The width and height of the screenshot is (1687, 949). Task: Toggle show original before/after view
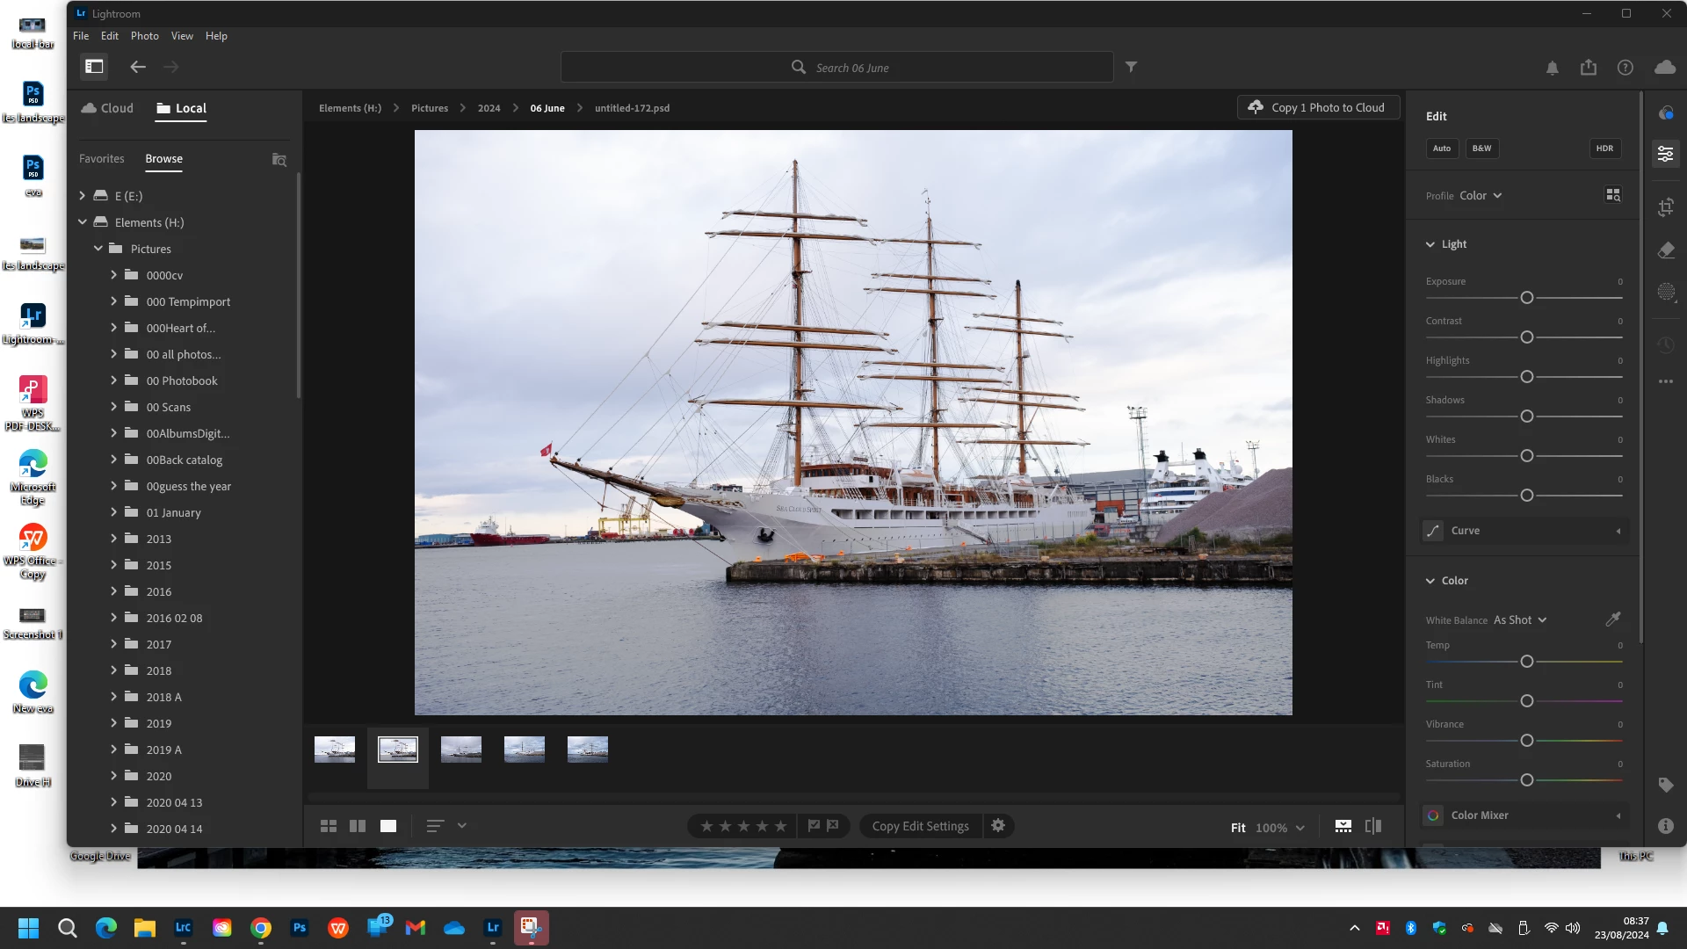point(1373,826)
